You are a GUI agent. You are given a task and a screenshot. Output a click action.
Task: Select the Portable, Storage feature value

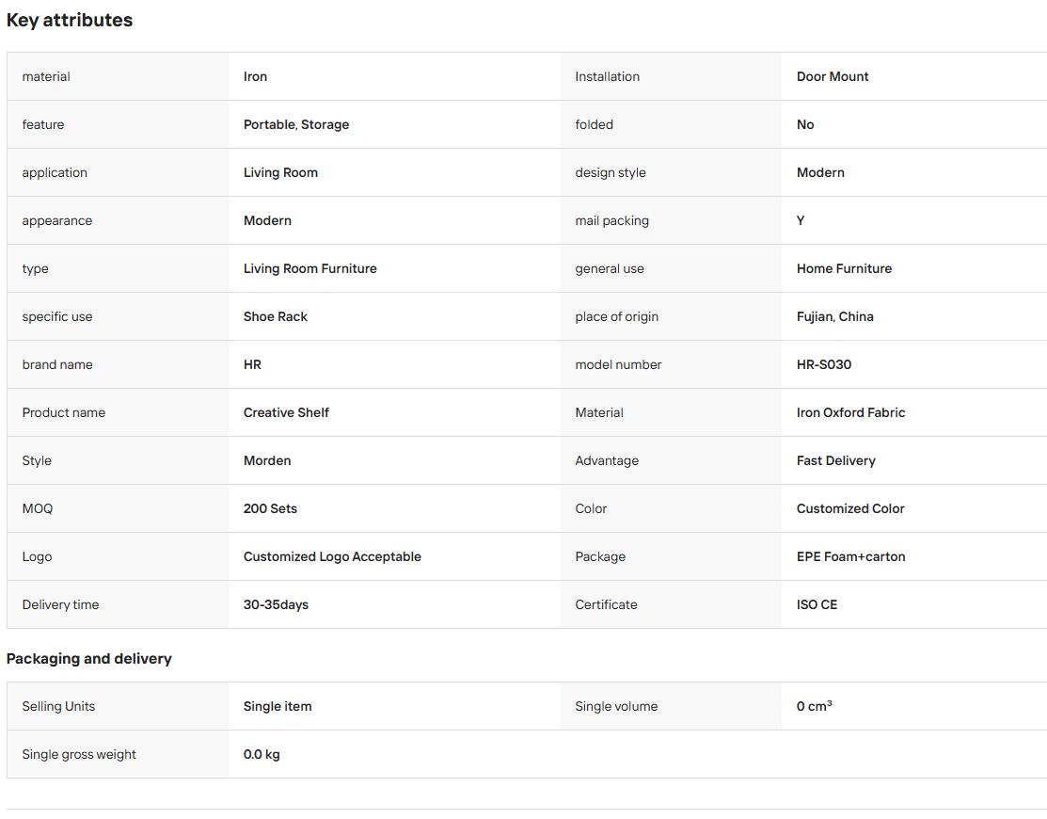[295, 124]
